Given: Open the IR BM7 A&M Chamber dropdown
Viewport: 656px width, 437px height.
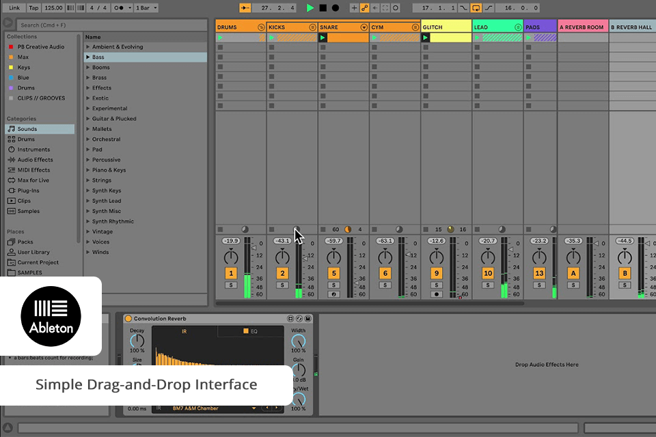Looking at the screenshot, I should tap(254, 408).
